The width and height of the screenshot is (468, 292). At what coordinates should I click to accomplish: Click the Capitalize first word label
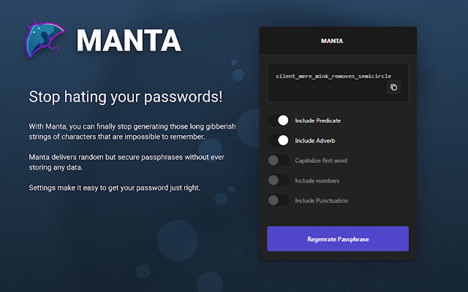[320, 161]
